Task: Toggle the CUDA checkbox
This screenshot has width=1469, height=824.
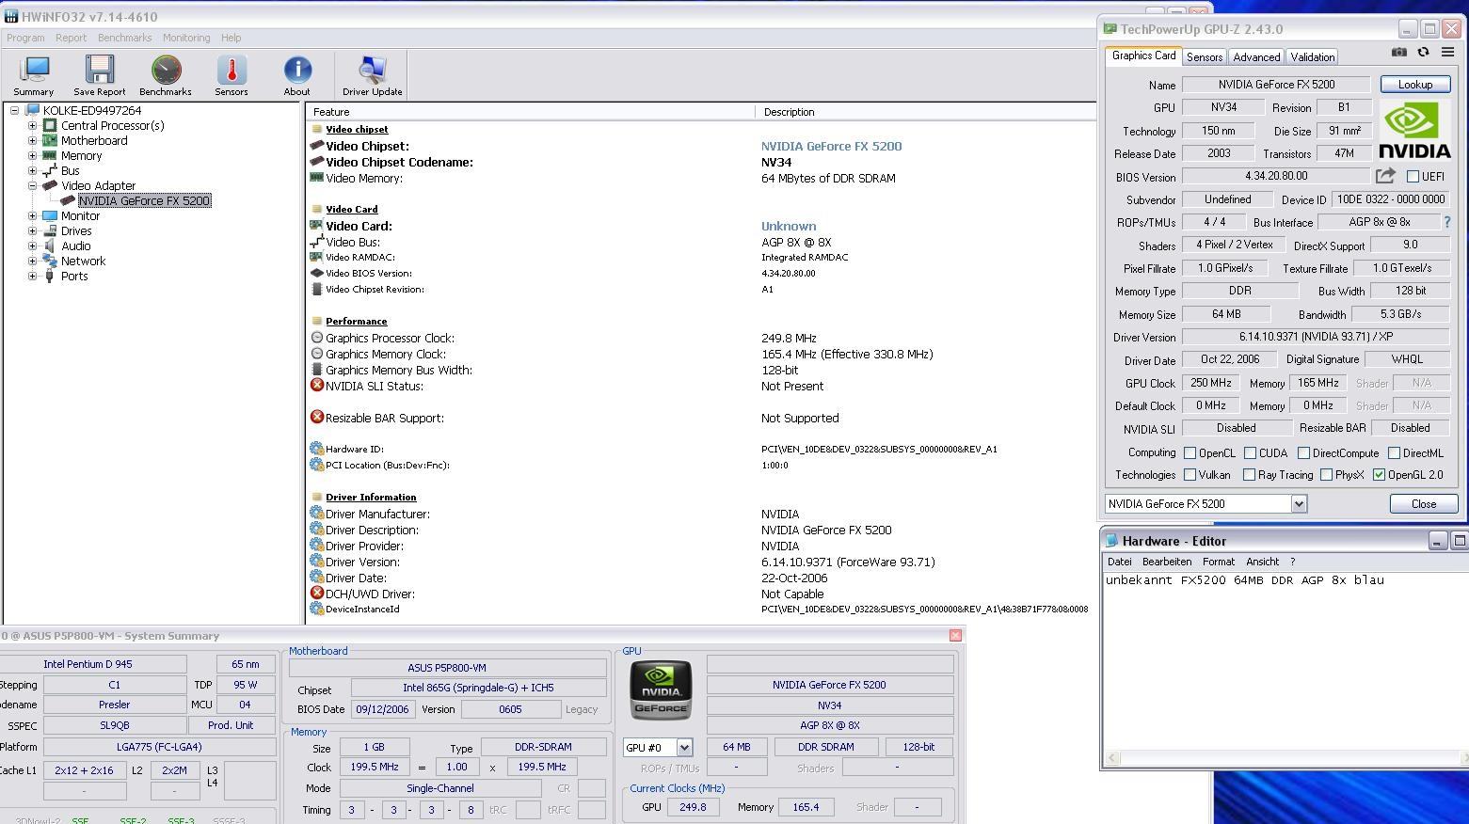Action: click(x=1250, y=452)
